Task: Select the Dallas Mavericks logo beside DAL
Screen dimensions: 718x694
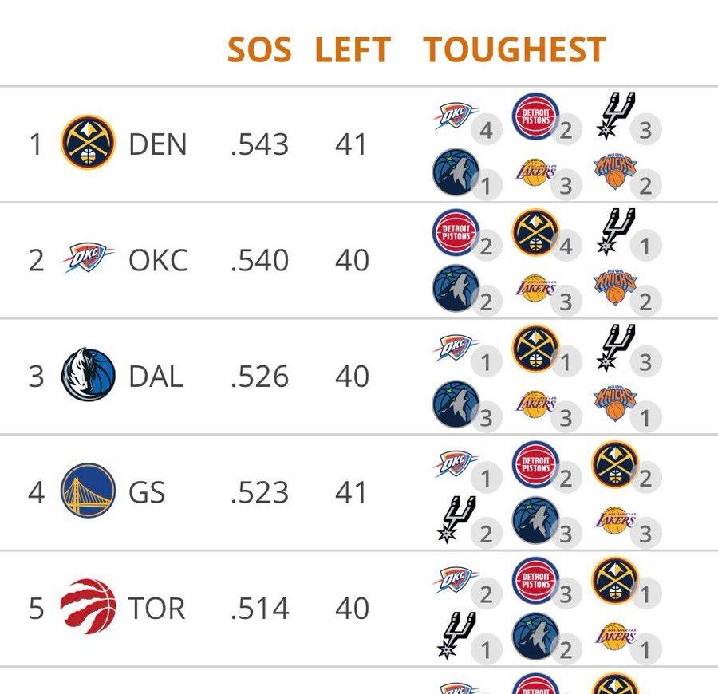Action: pyautogui.click(x=89, y=375)
